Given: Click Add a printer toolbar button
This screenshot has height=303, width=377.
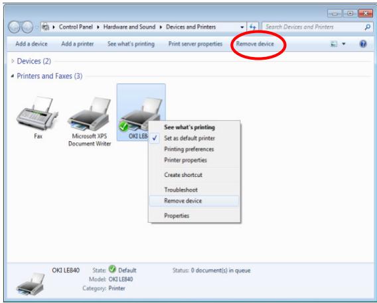Looking at the screenshot, I should tap(78, 44).
